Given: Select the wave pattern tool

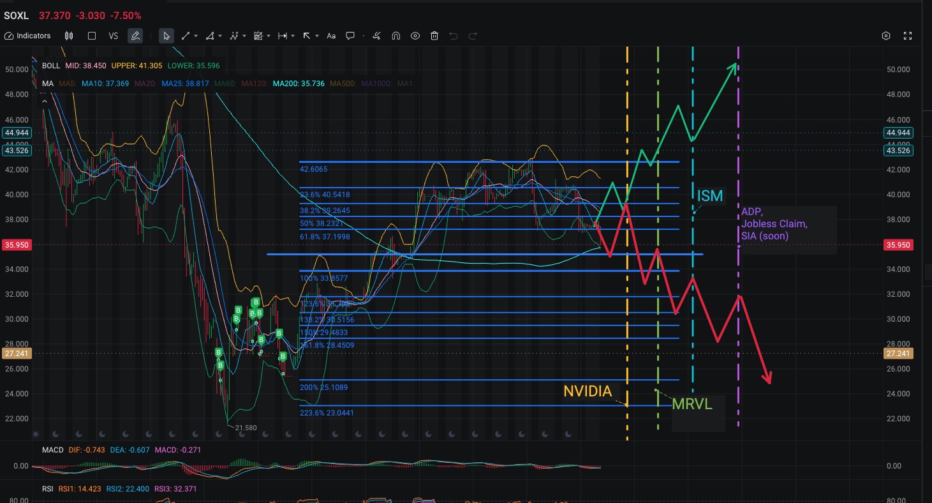Looking at the screenshot, I should pos(234,36).
